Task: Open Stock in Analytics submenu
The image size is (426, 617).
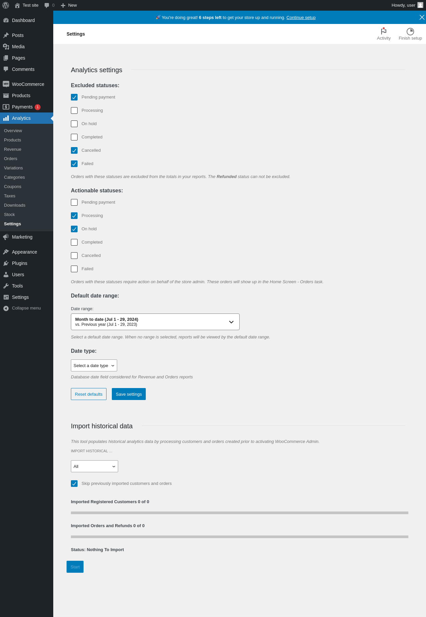Action: click(x=9, y=215)
